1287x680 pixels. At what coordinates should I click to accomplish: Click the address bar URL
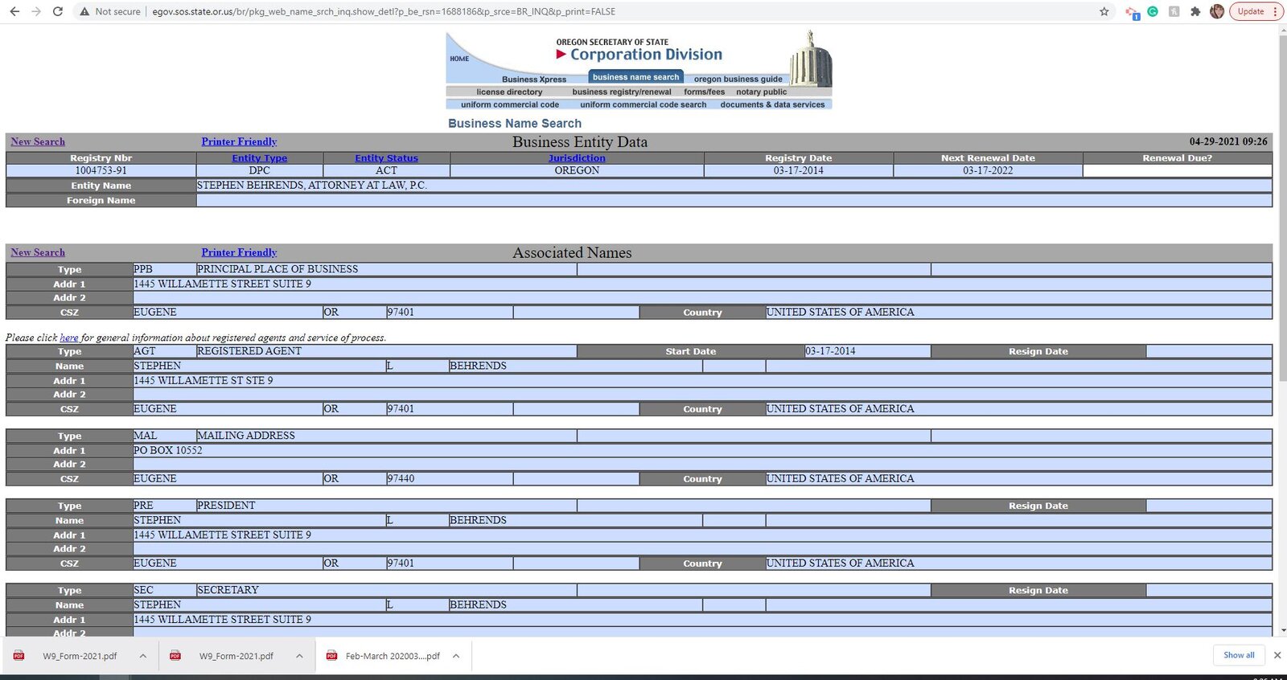[384, 11]
